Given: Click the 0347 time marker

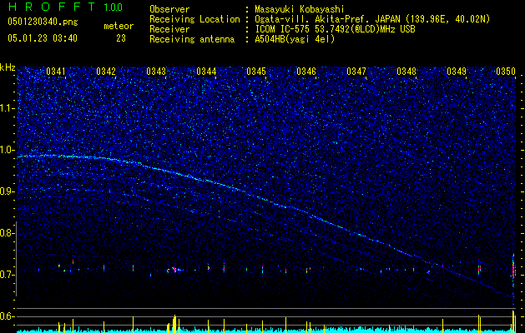Looking at the screenshot, I should tap(356, 72).
